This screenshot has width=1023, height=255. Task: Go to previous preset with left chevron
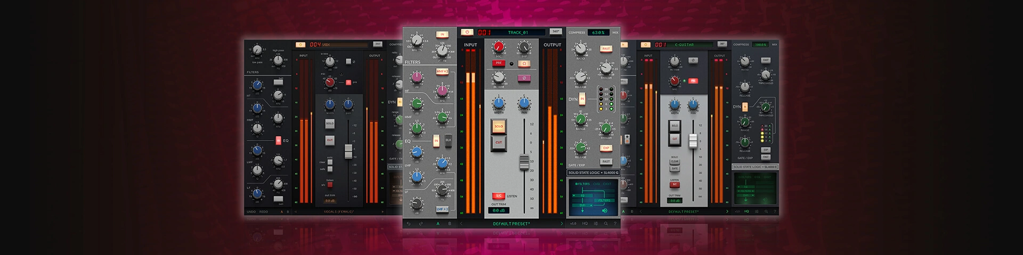coord(461,224)
